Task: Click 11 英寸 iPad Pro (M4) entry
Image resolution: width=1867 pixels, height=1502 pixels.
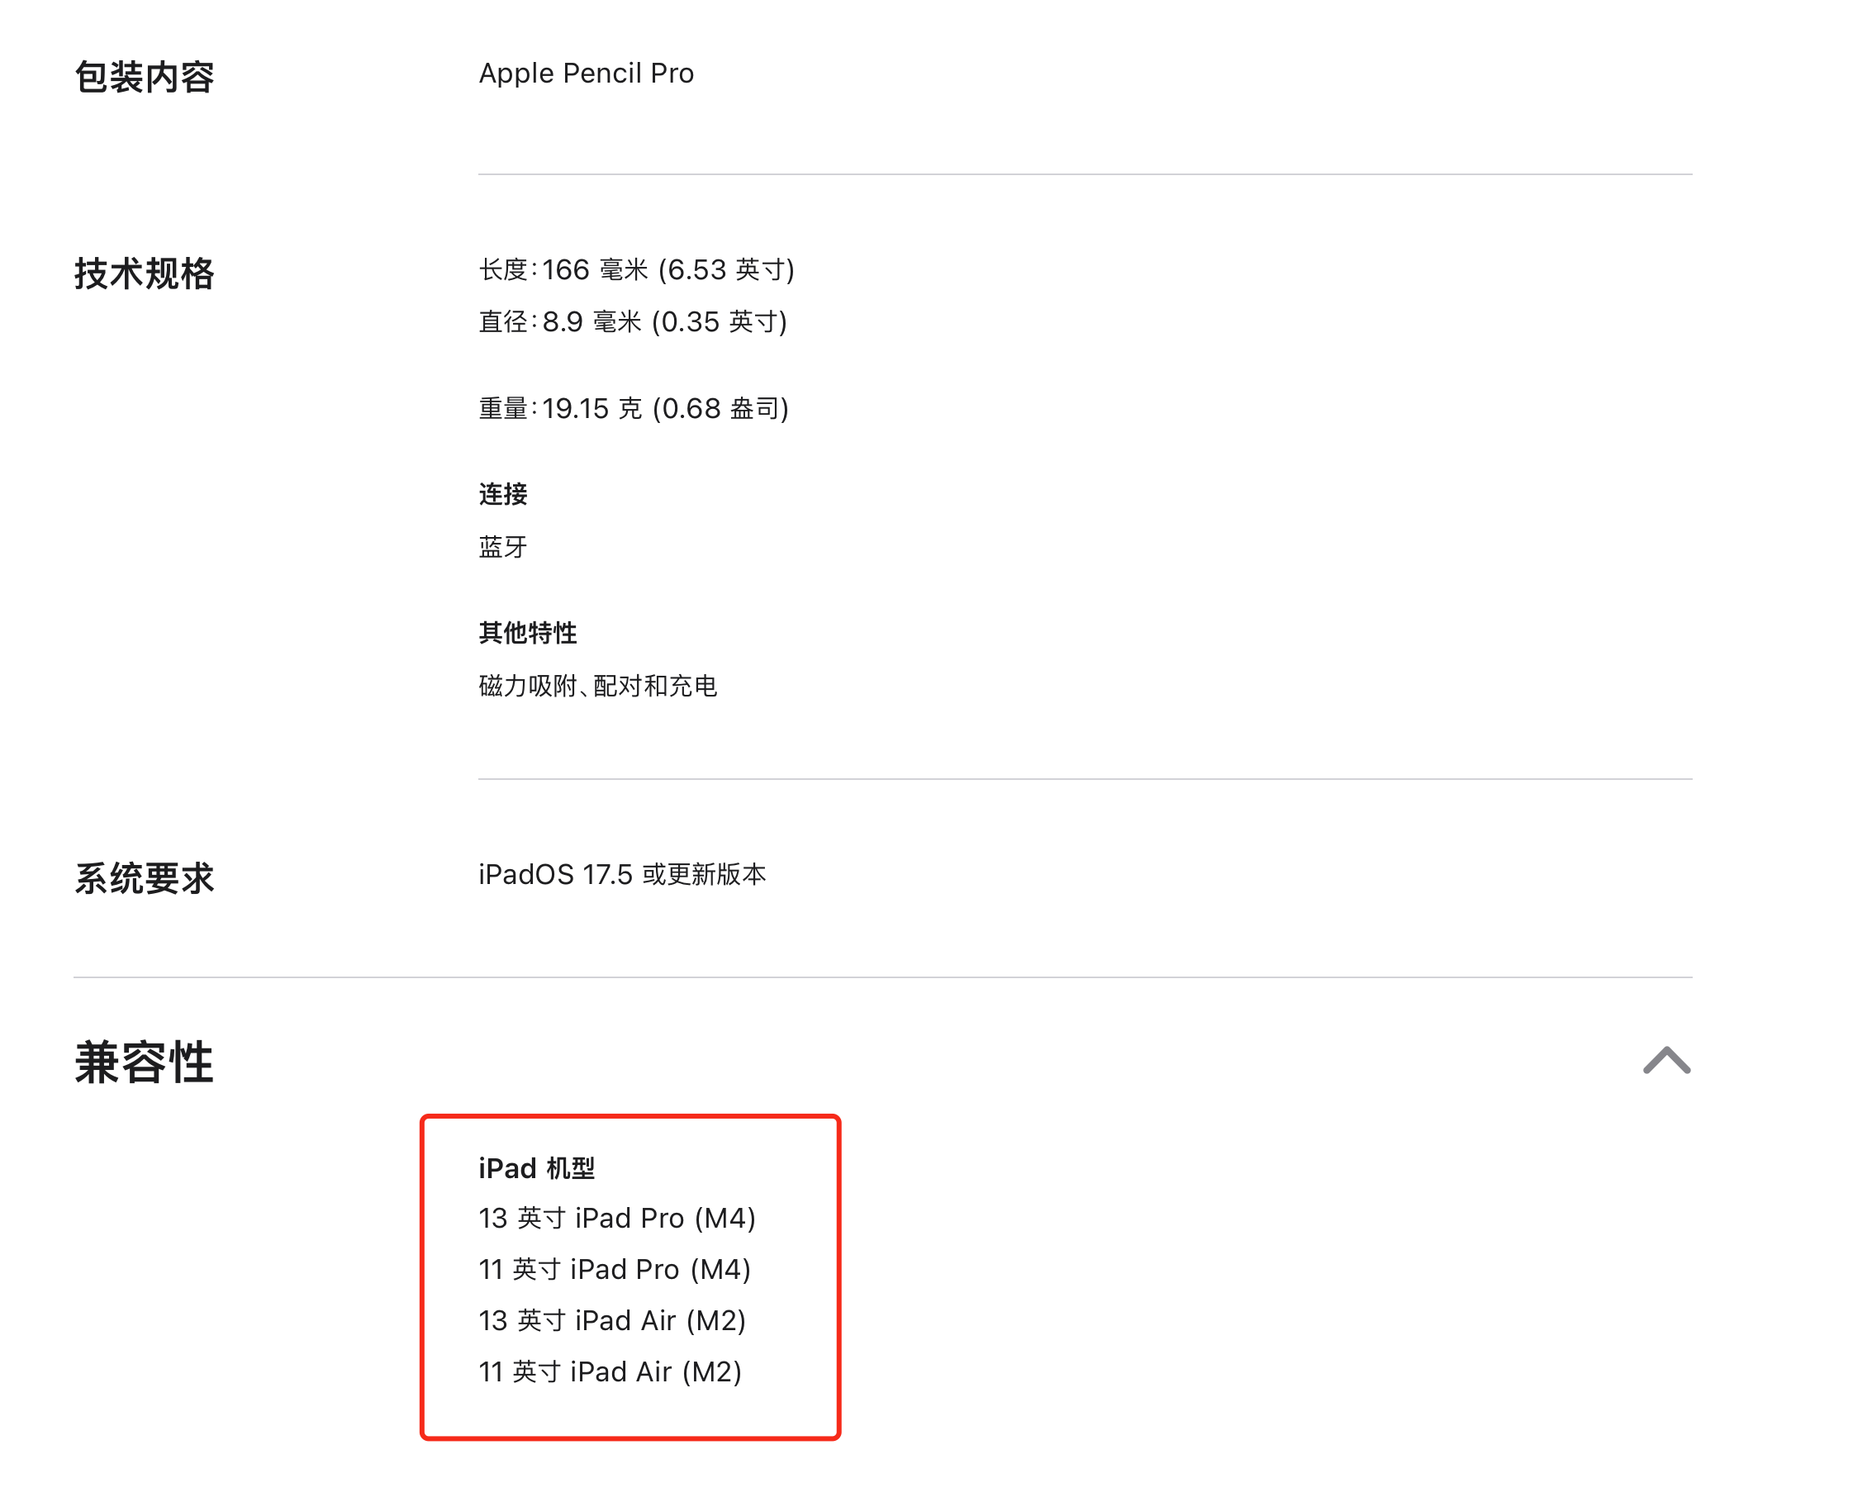Action: (x=614, y=1270)
